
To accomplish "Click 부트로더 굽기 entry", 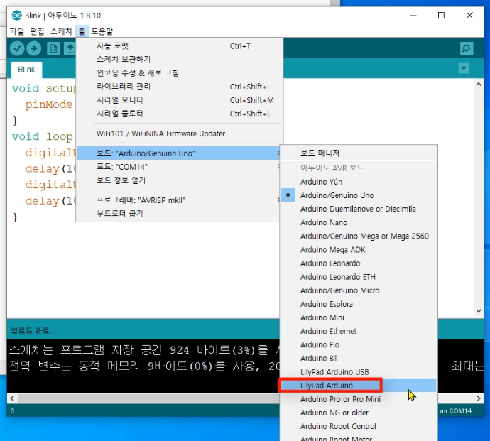I will pos(178,214).
